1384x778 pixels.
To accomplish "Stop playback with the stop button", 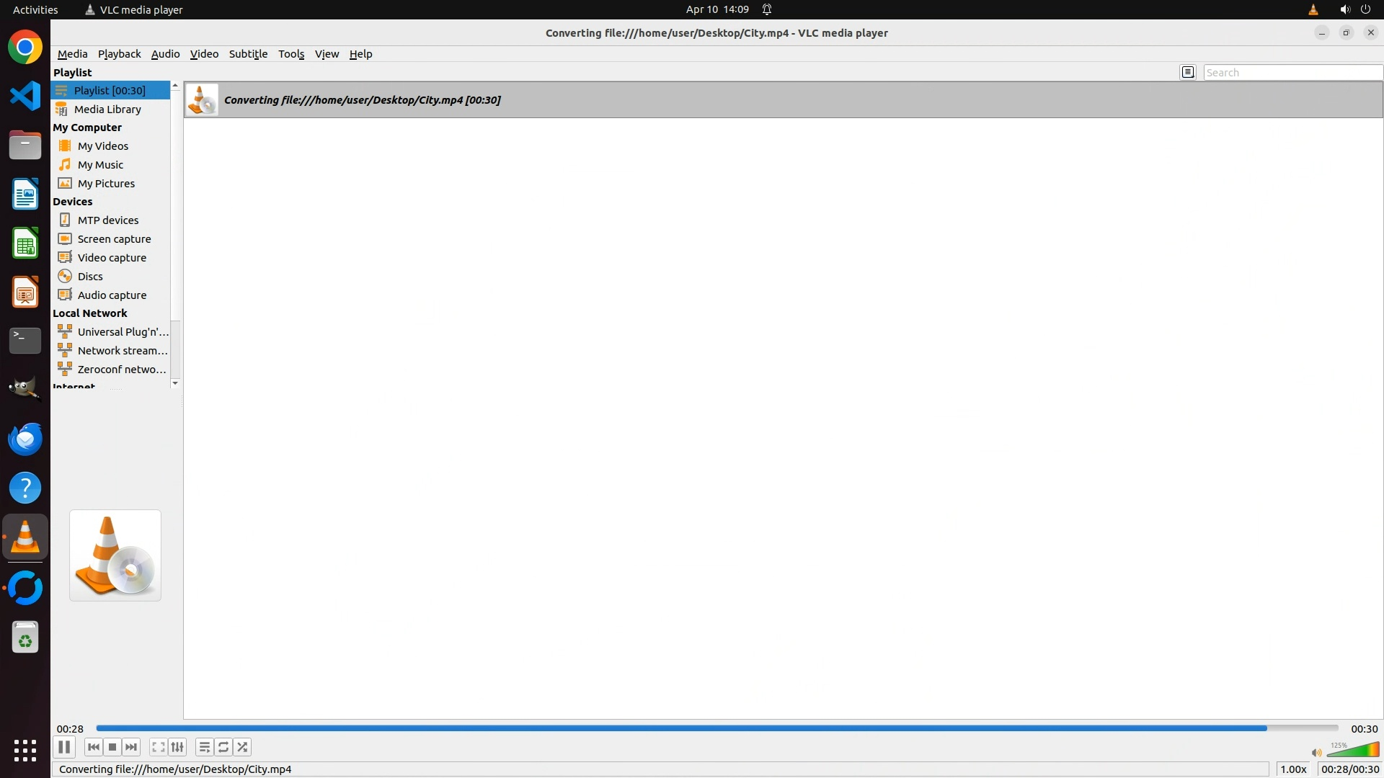I will 112,747.
